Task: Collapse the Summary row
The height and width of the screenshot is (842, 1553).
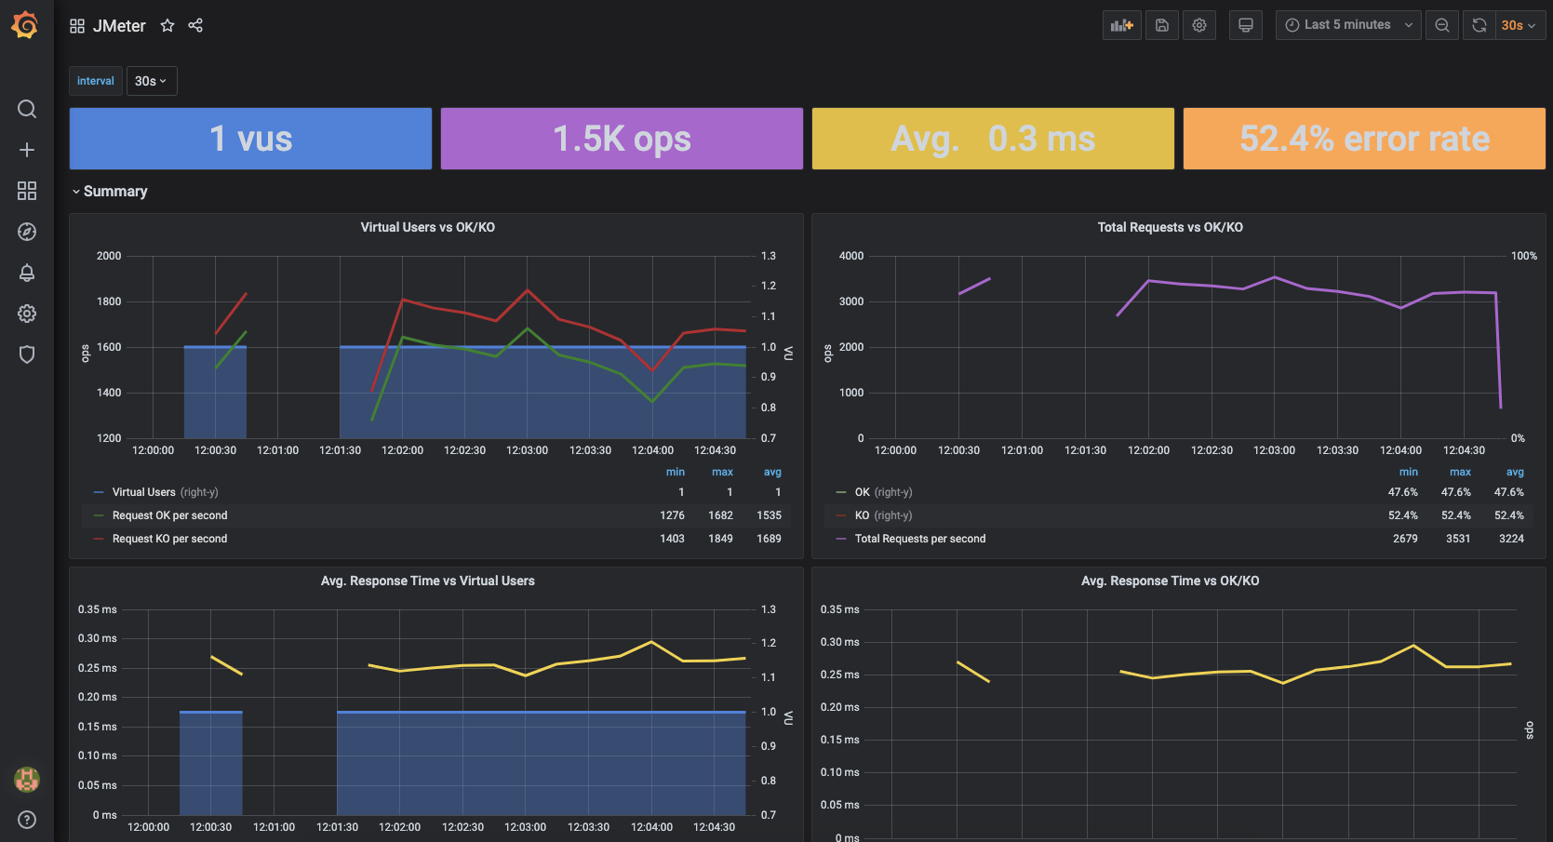Action: tap(110, 191)
